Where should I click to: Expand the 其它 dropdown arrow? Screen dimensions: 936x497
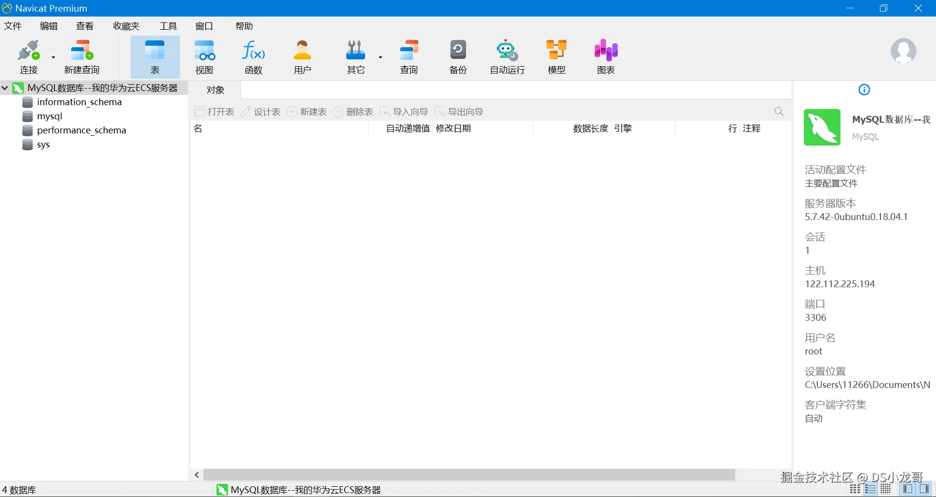380,57
